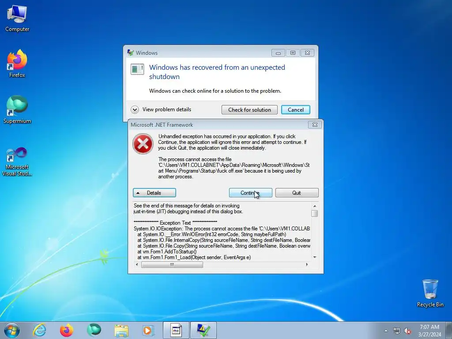452x339 pixels.
Task: Open the network status tray icon
Action: click(x=397, y=331)
